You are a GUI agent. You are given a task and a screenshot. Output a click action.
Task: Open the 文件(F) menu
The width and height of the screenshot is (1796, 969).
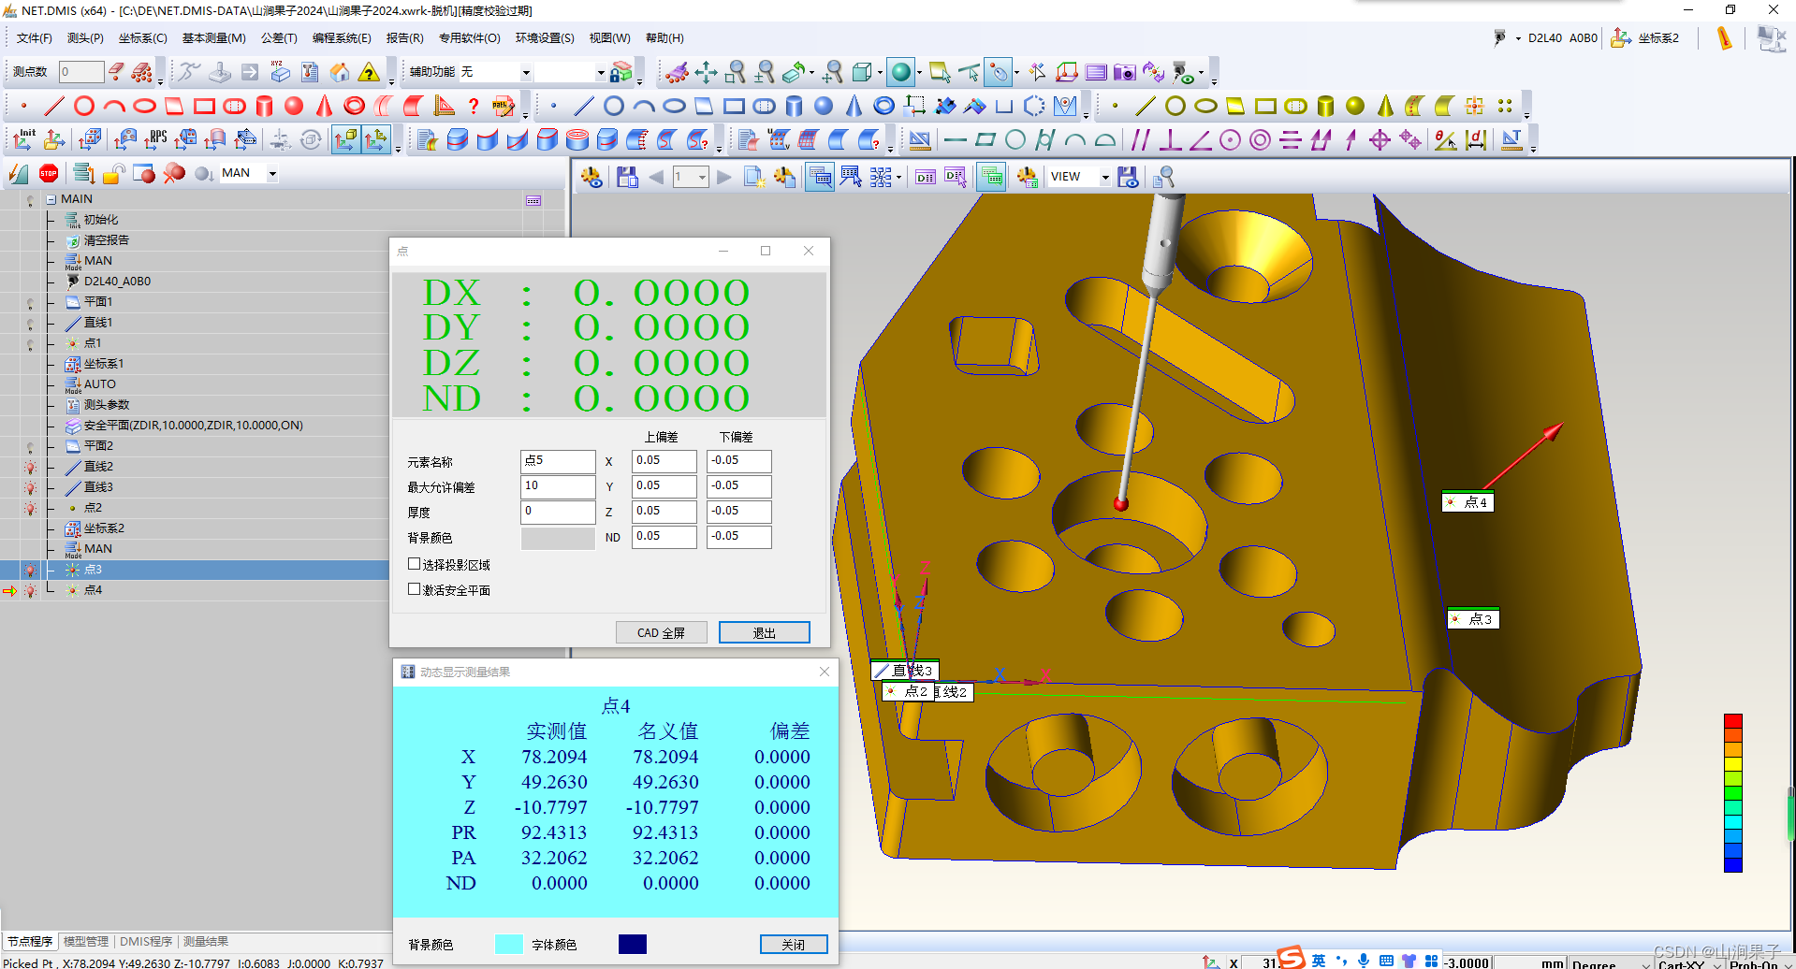pyautogui.click(x=35, y=38)
